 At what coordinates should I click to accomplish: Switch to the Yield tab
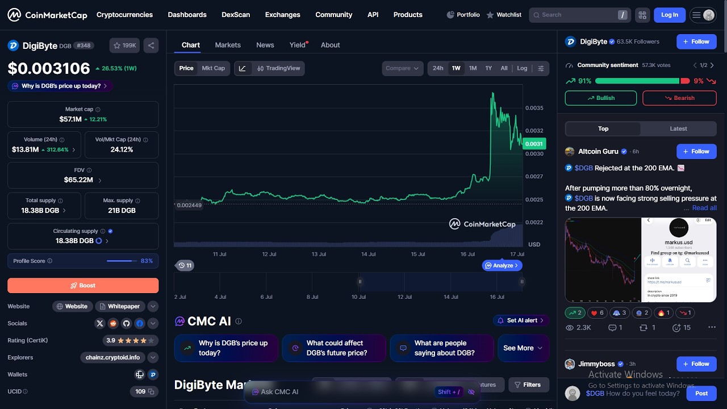[x=298, y=45]
